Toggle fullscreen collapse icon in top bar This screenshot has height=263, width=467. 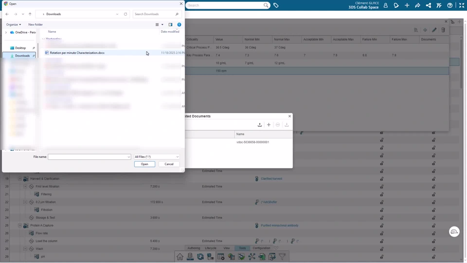coord(462,5)
